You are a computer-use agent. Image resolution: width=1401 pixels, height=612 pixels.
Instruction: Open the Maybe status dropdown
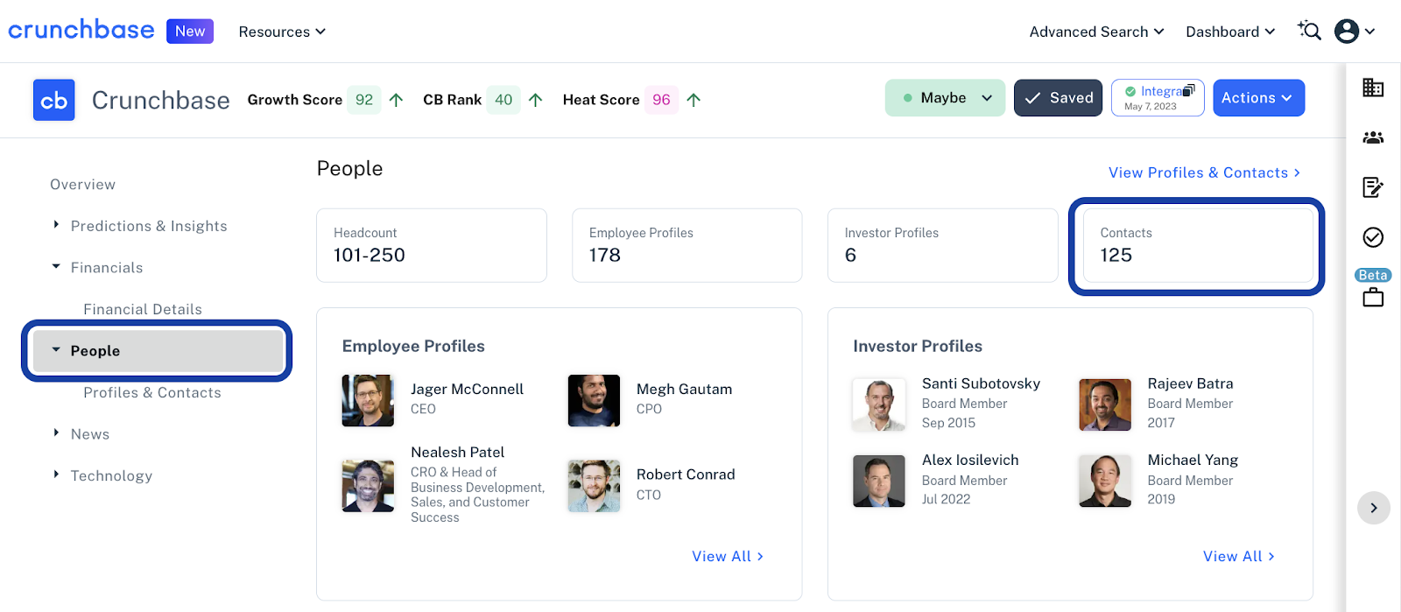pos(945,98)
